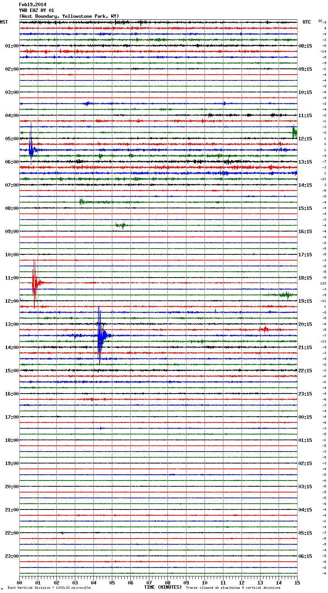Click the '13:15' UTC time label
Image resolution: width=328 pixels, height=593 pixels.
click(305, 162)
